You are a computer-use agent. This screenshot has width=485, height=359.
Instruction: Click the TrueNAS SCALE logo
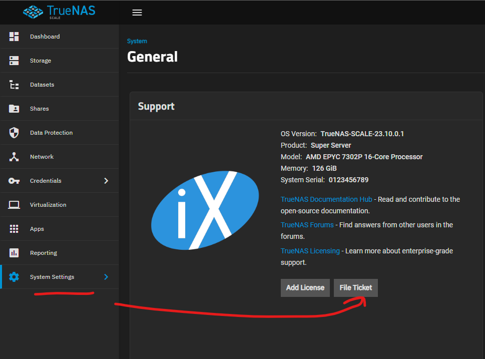pyautogui.click(x=59, y=12)
